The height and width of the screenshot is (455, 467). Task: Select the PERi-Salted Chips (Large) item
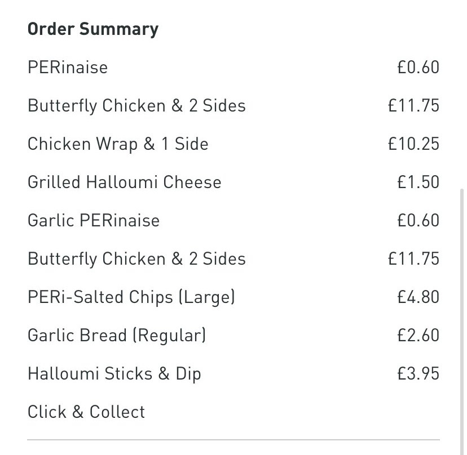pyautogui.click(x=131, y=297)
